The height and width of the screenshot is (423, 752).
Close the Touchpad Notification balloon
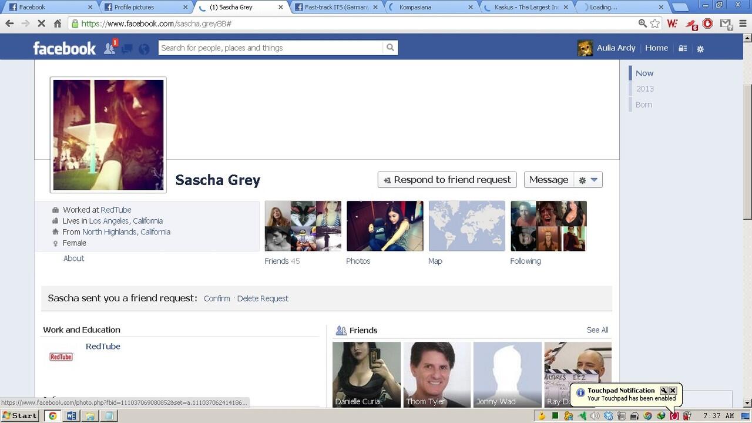point(673,391)
